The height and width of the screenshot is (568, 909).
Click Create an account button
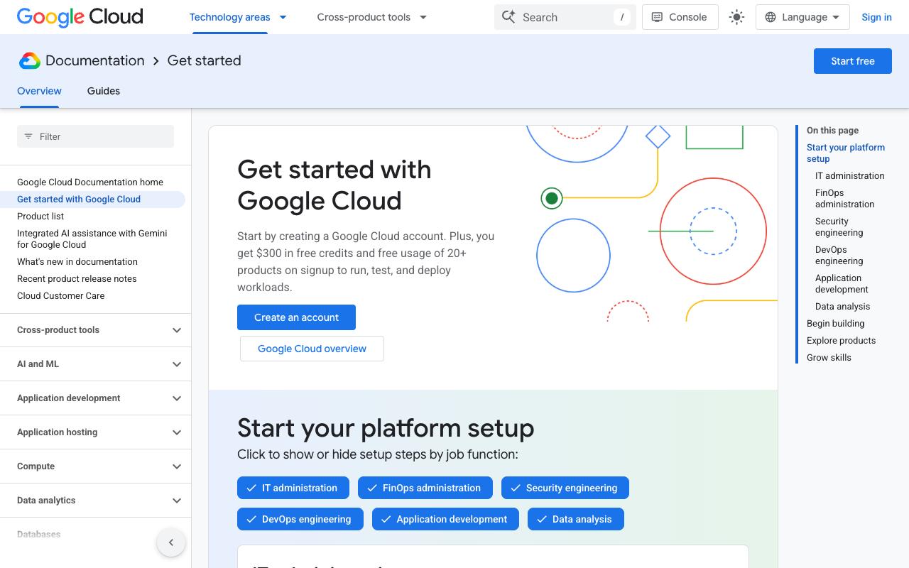click(x=296, y=317)
